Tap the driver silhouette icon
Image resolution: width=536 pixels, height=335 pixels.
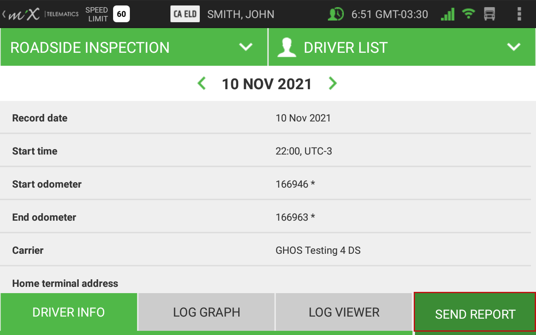[x=287, y=47]
